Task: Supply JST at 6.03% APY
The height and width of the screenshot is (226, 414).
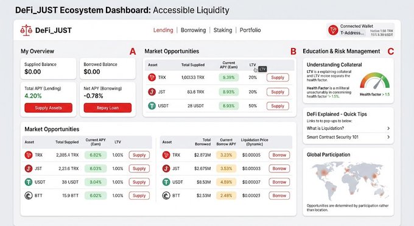Action: click(x=139, y=169)
